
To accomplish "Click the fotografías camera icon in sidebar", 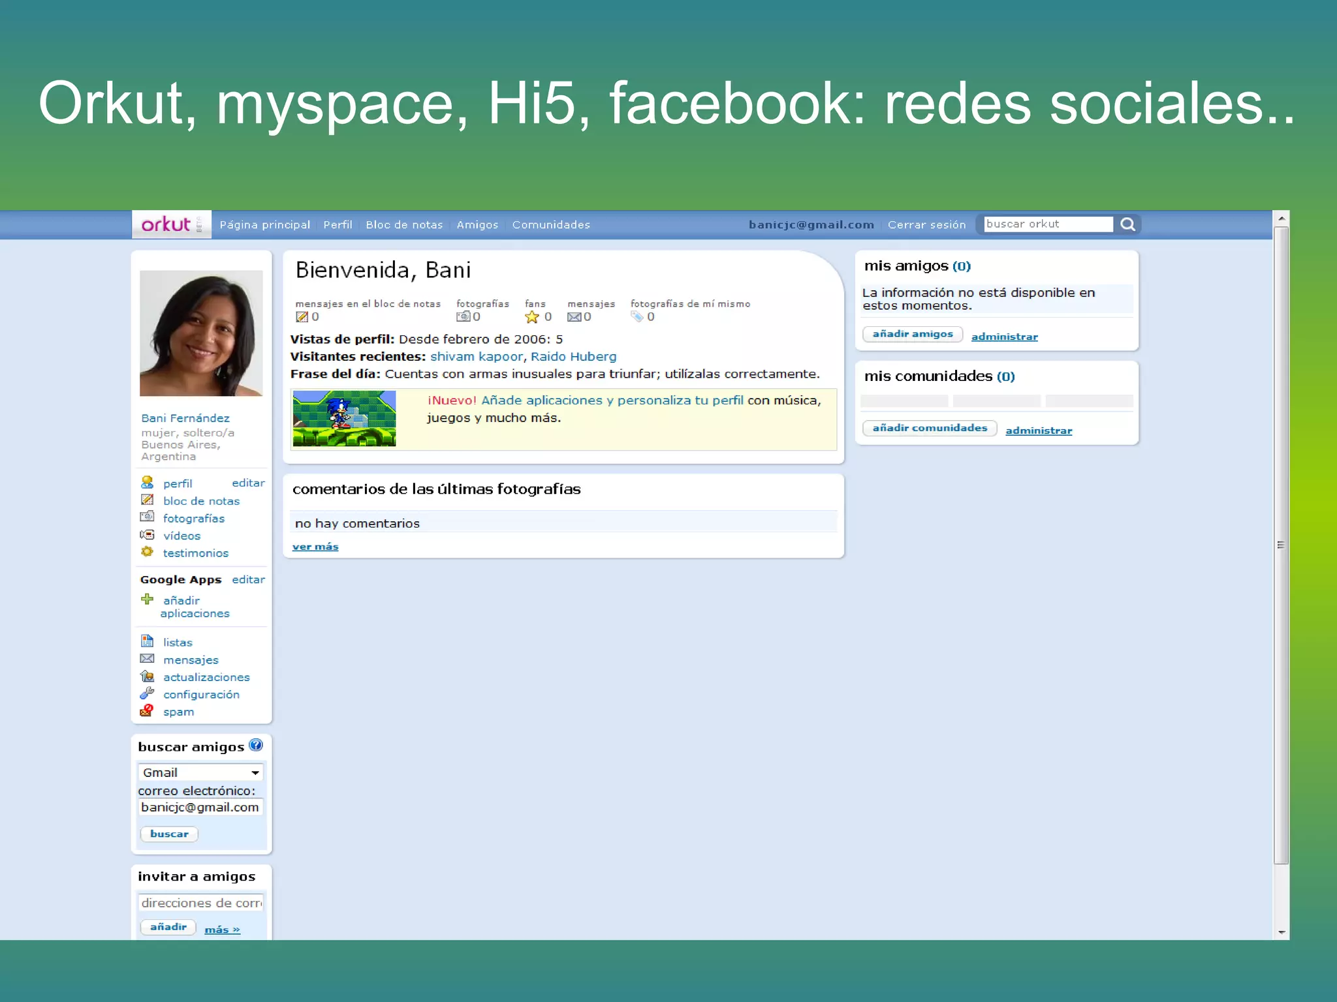I will point(148,517).
